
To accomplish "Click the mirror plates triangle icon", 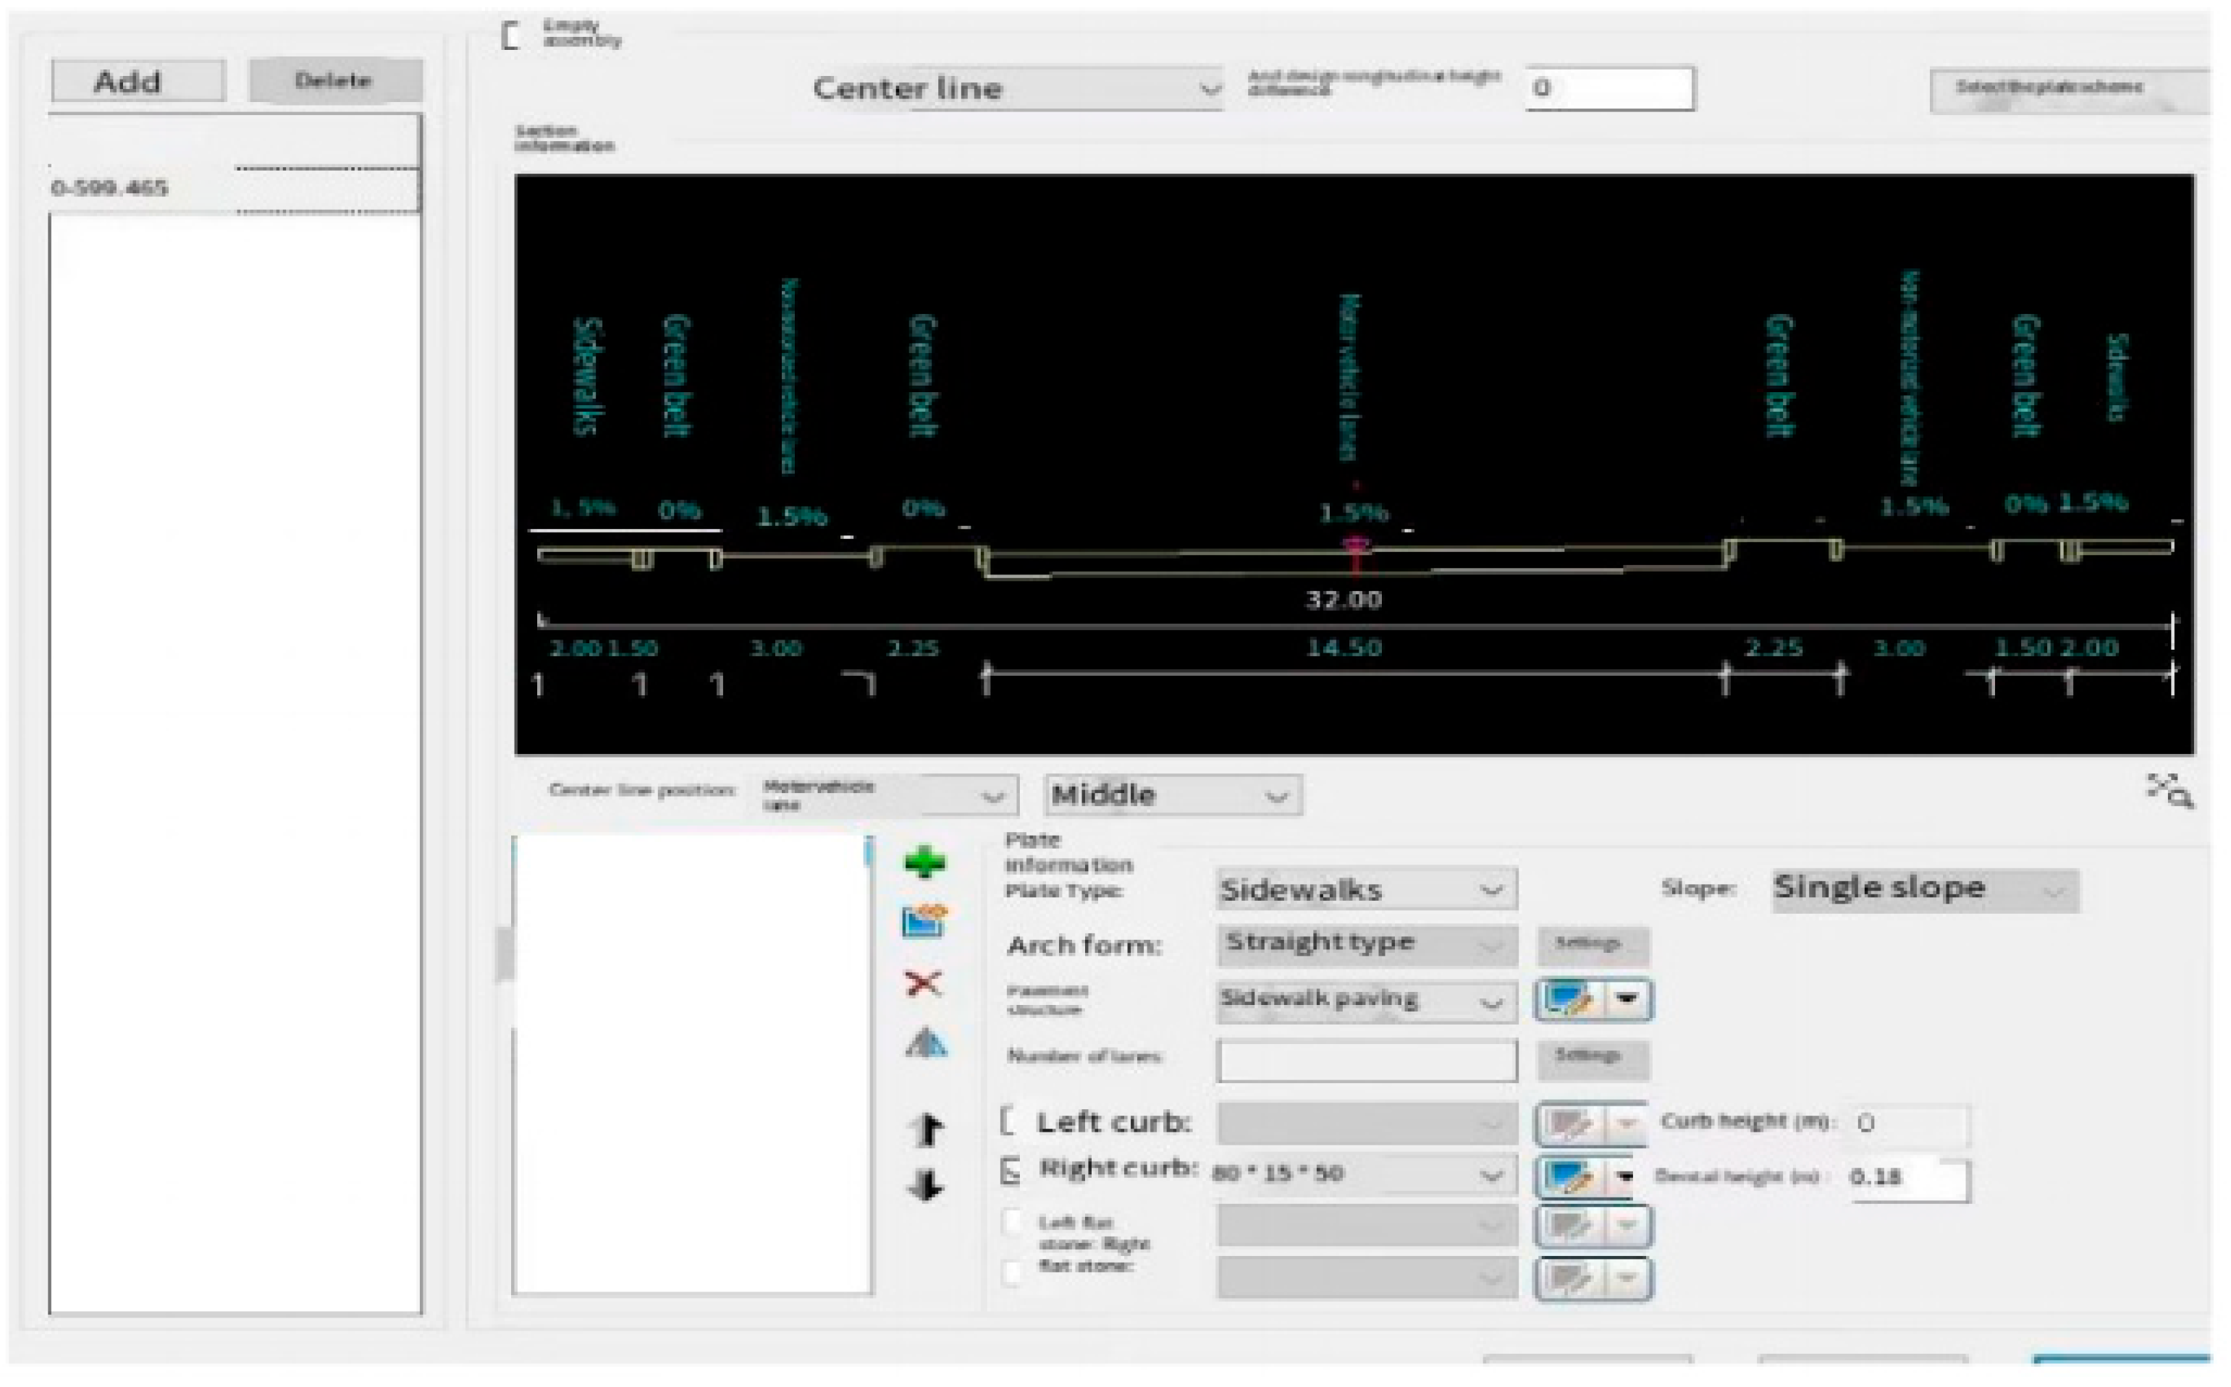I will pos(925,1043).
